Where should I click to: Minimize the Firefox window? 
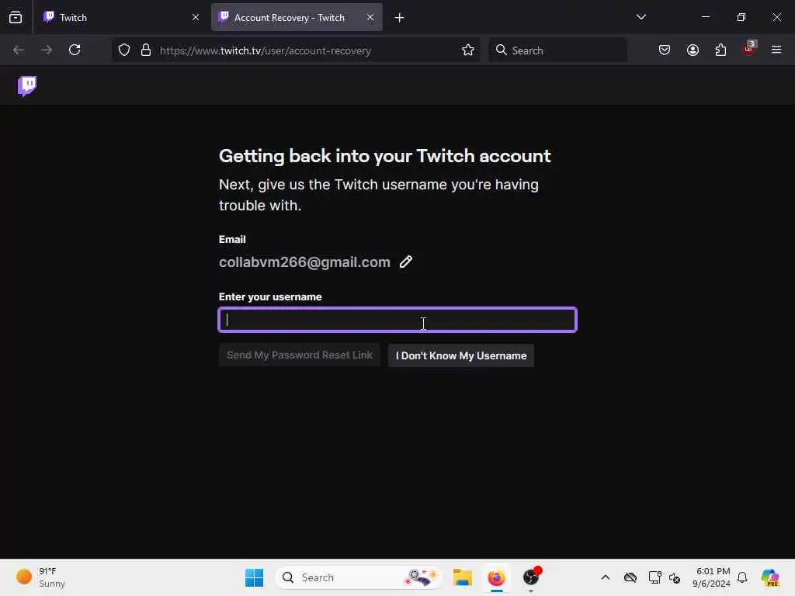tap(705, 17)
